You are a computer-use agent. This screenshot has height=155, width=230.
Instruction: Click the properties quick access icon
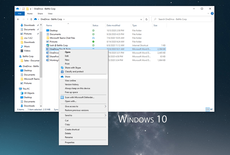coord(23,9)
